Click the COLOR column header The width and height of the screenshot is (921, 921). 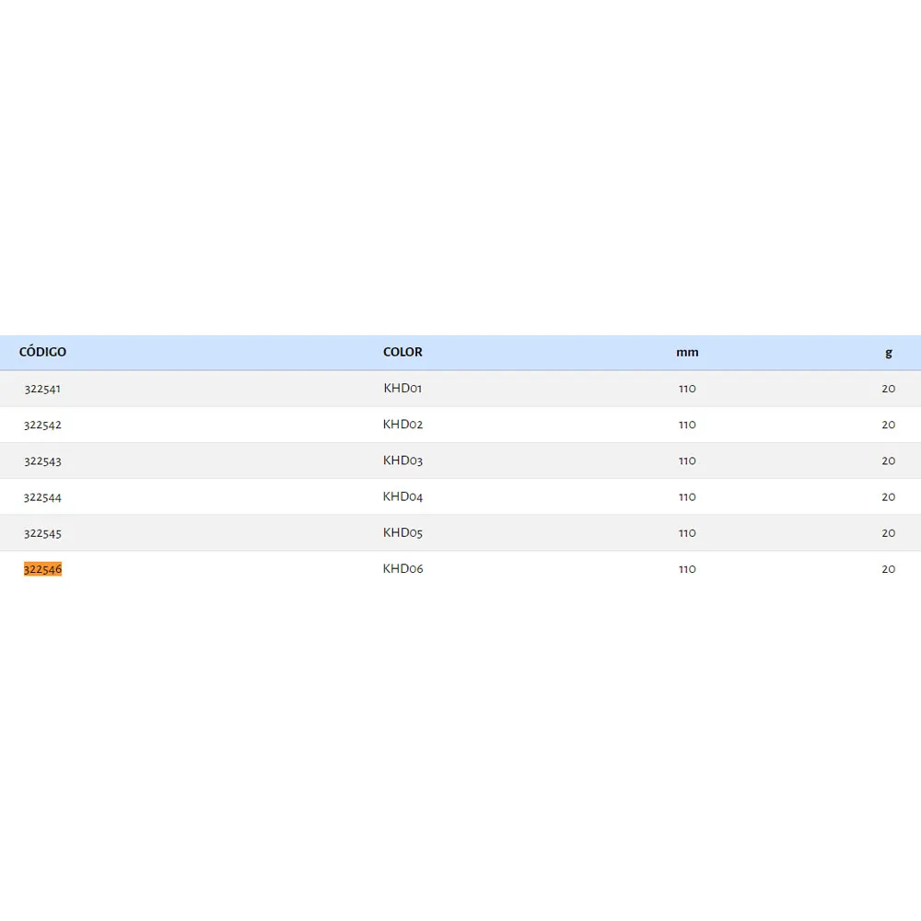click(402, 352)
